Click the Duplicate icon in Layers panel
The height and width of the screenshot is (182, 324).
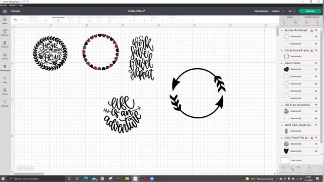306,23
